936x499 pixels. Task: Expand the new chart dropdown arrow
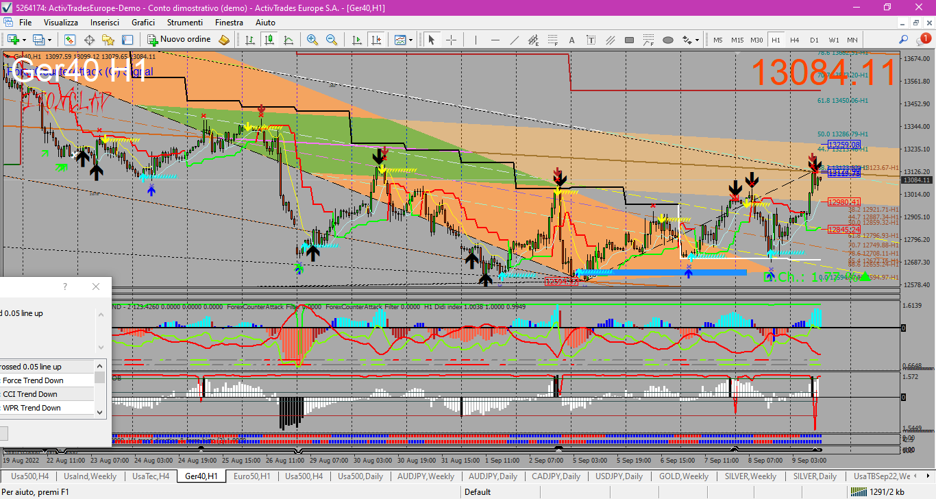(24, 40)
